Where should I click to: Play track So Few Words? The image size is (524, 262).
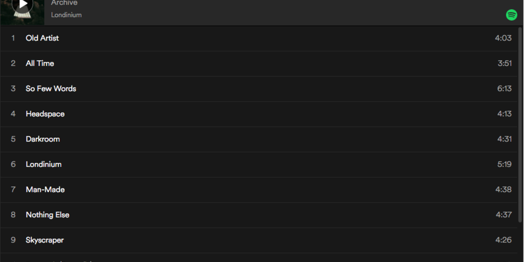tap(51, 89)
